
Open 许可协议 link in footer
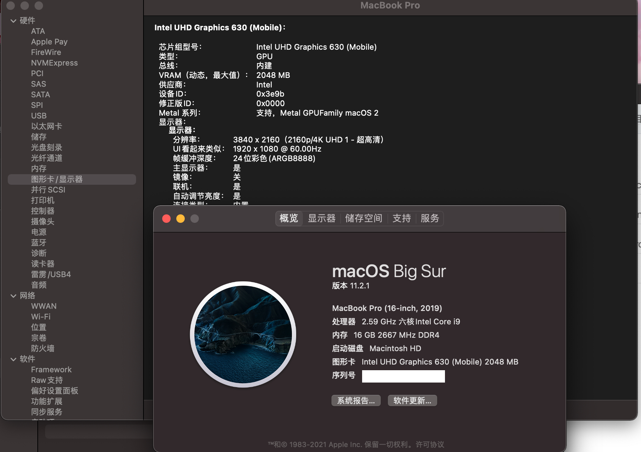[430, 445]
